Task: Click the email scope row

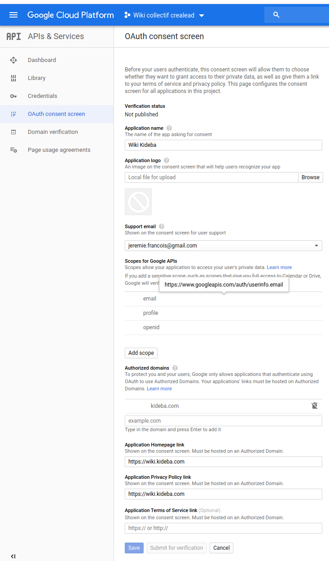Action: click(224, 299)
